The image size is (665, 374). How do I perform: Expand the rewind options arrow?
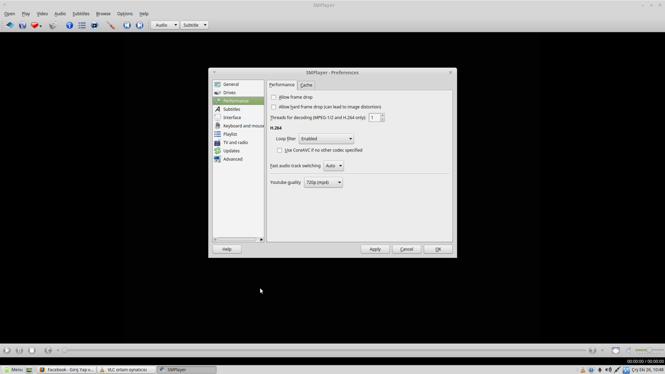point(58,350)
